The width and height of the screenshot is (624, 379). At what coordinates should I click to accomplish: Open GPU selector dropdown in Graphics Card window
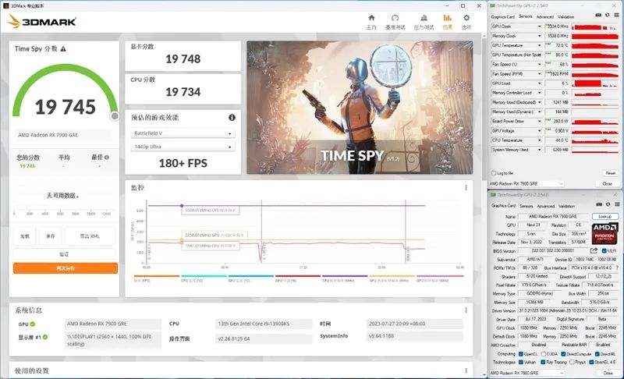(x=527, y=373)
